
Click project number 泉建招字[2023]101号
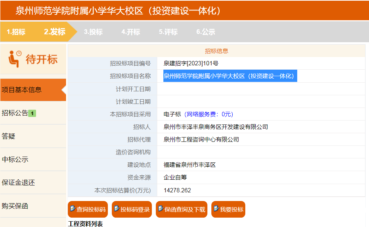(x=191, y=64)
